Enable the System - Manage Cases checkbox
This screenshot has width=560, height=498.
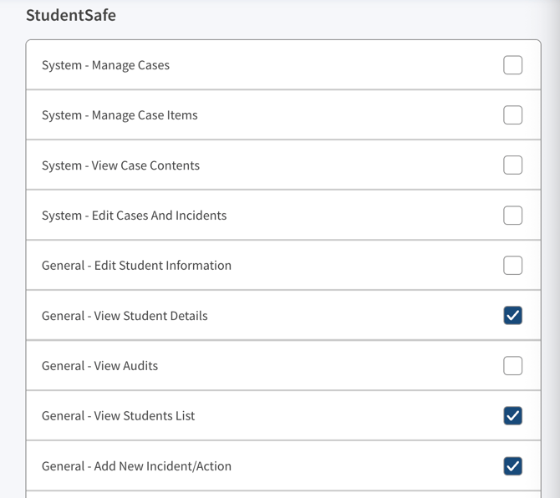(513, 65)
